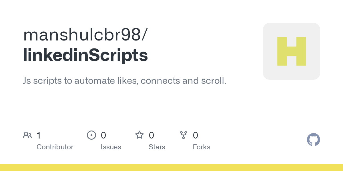
Task: Open the gray avatar tile beside the title
Action: click(292, 51)
